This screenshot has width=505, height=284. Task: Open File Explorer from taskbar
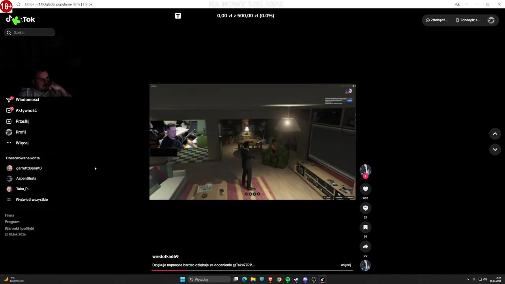[253, 279]
